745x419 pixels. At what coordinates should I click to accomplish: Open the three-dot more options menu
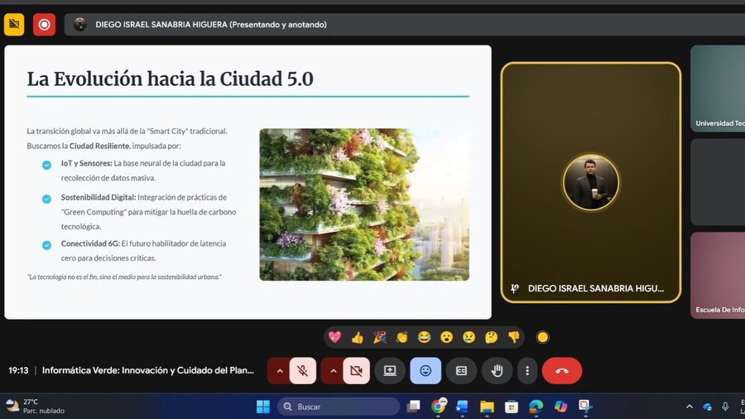(x=527, y=371)
